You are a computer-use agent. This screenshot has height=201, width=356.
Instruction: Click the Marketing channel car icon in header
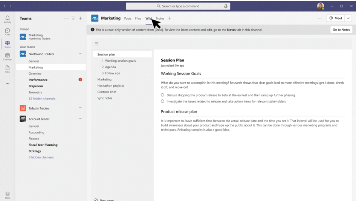point(95,18)
